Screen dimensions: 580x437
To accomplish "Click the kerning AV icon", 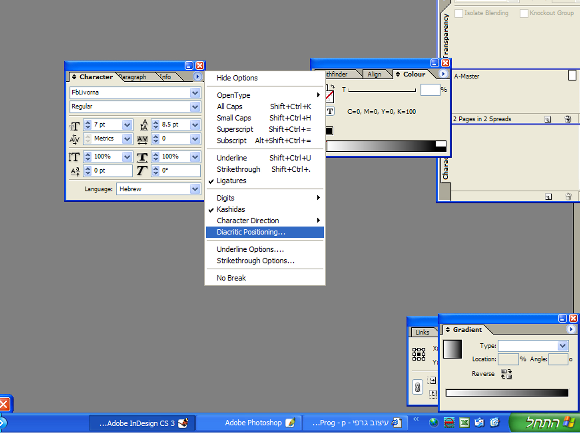I will coord(74,139).
